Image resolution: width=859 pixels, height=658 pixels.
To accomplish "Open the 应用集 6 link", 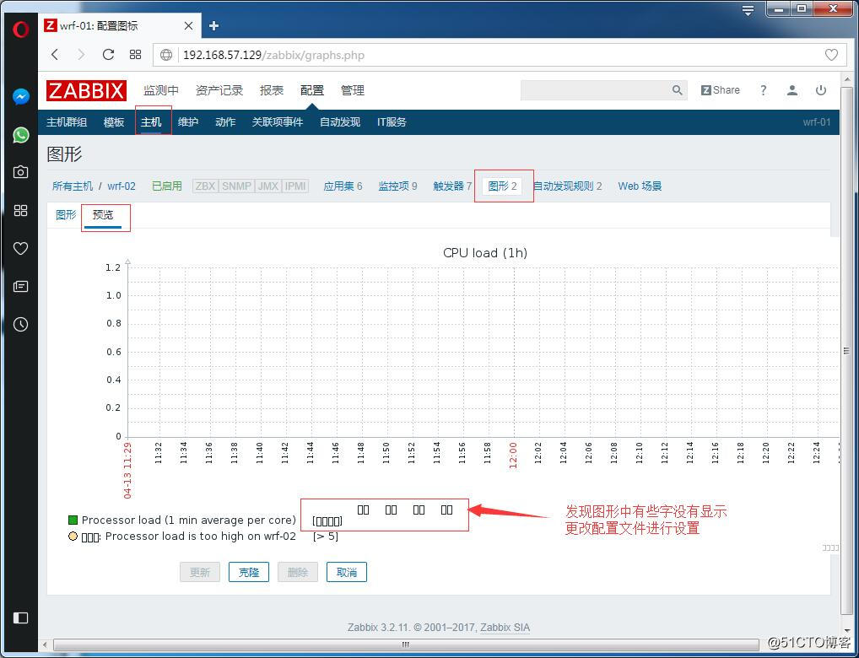I will pyautogui.click(x=343, y=186).
